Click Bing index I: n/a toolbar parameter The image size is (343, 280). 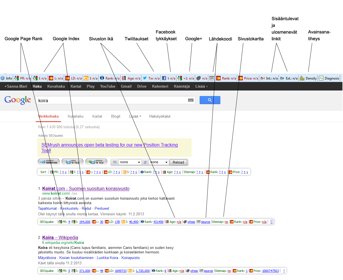click(x=91, y=78)
